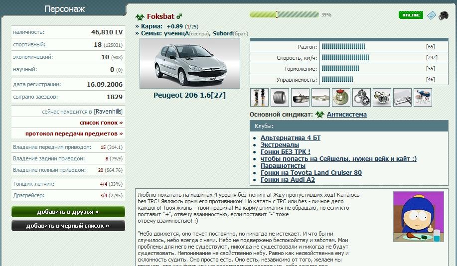Screen dimensions: 457x266
Task: Click the Управляемость stat bar
Action: [337, 80]
